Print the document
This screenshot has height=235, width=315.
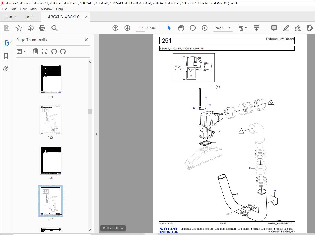click(x=42, y=28)
